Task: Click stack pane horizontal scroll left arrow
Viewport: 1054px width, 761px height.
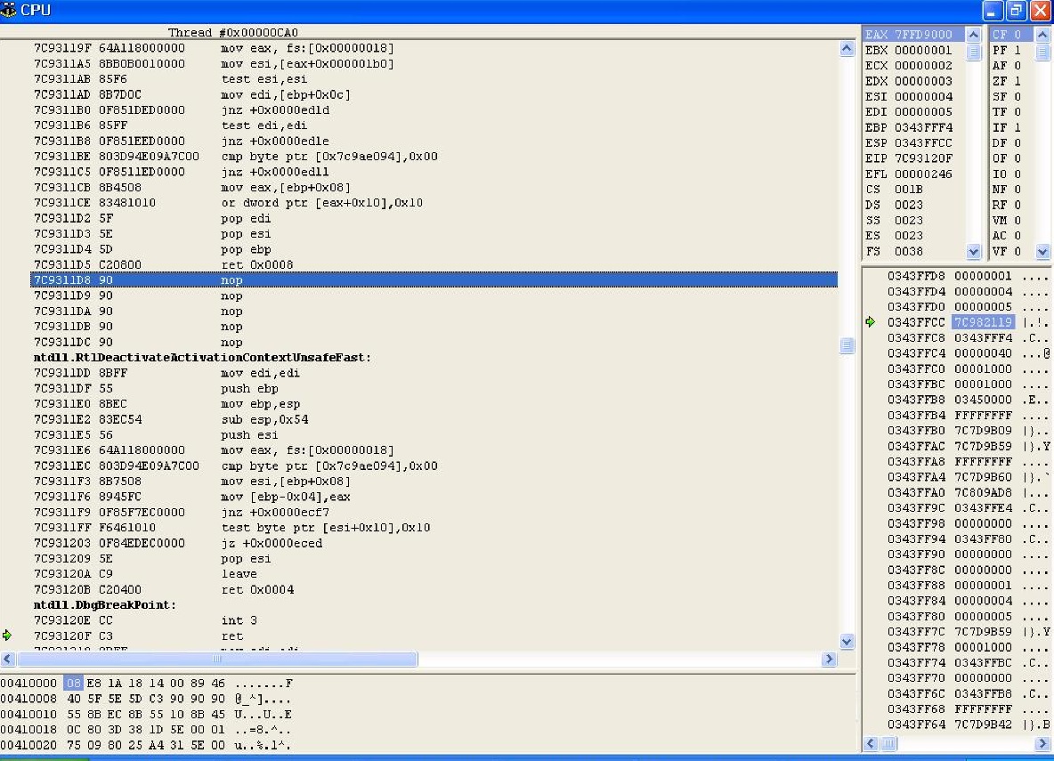Action: (x=870, y=743)
